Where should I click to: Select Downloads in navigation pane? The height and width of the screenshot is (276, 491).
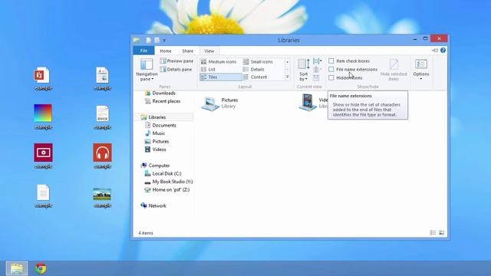click(x=160, y=93)
